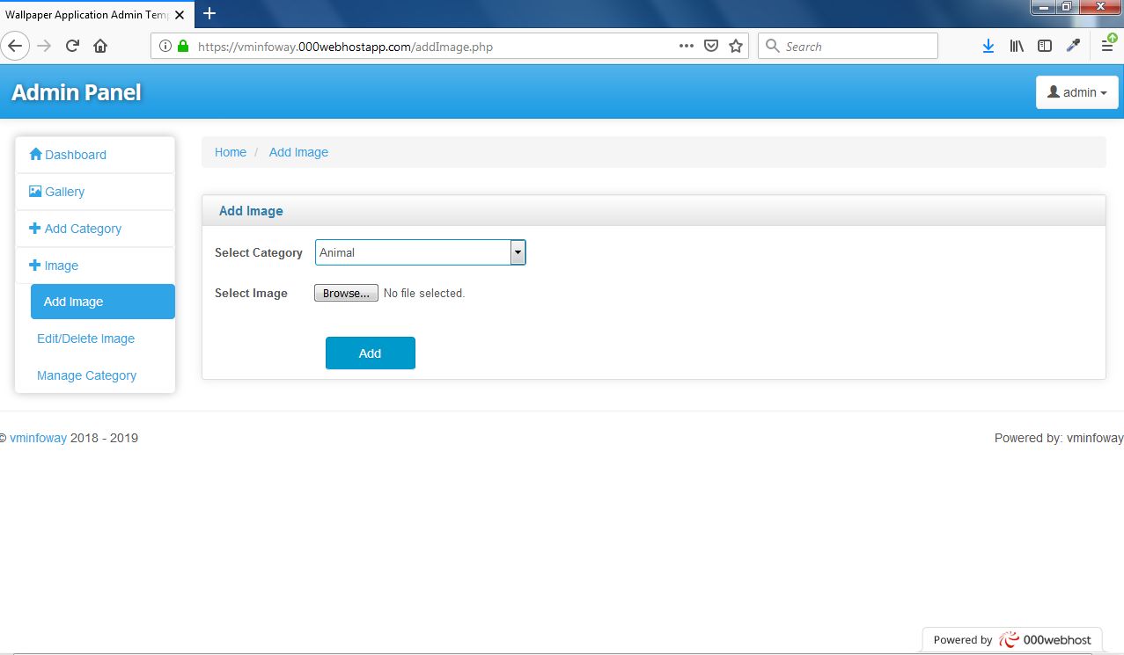Click the Dashboard home icon in sidebar
Screen dimensions: 1124x655
click(36, 154)
